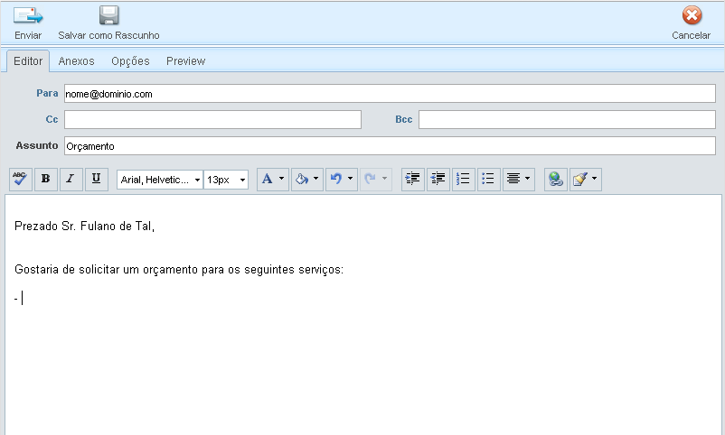Open the font family dropdown
This screenshot has height=435, width=725.
[160, 180]
